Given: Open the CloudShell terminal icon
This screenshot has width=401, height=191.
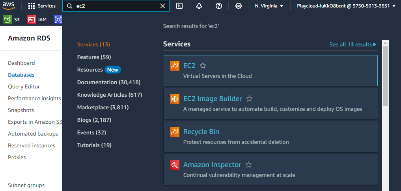Looking at the screenshot, I should (179, 6).
